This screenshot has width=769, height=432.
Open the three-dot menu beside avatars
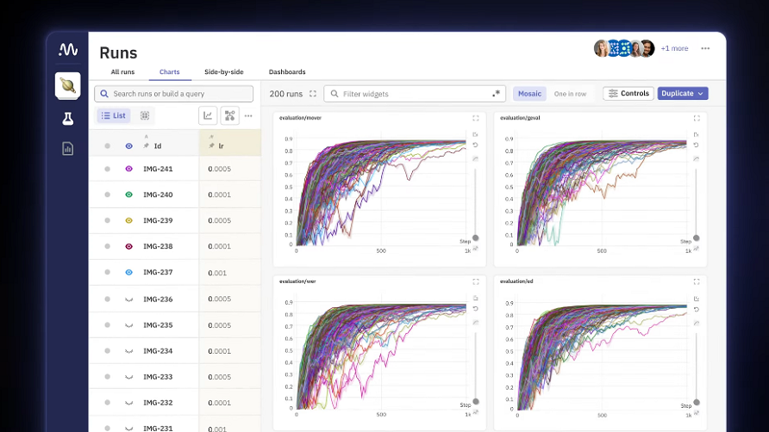tap(705, 48)
